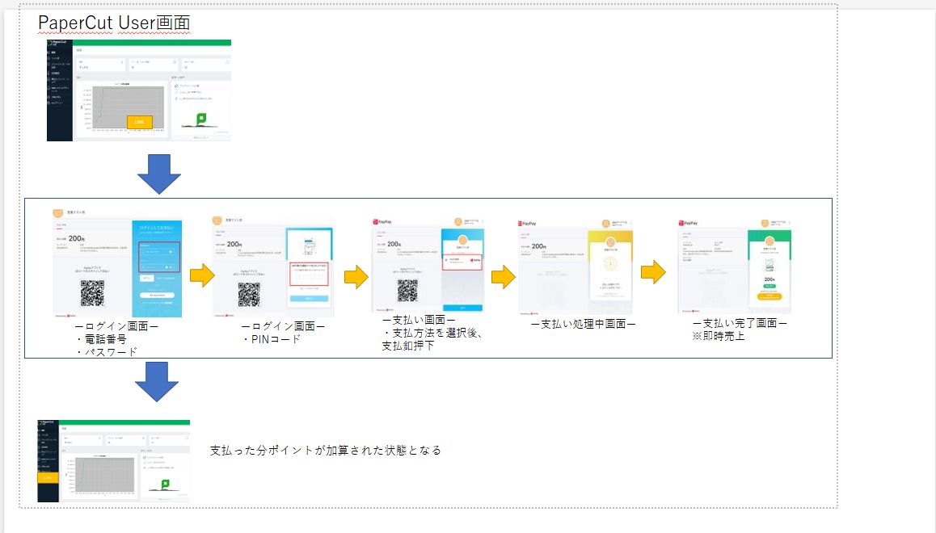Click the PaperCut User画面 heading text

pyautogui.click(x=114, y=23)
